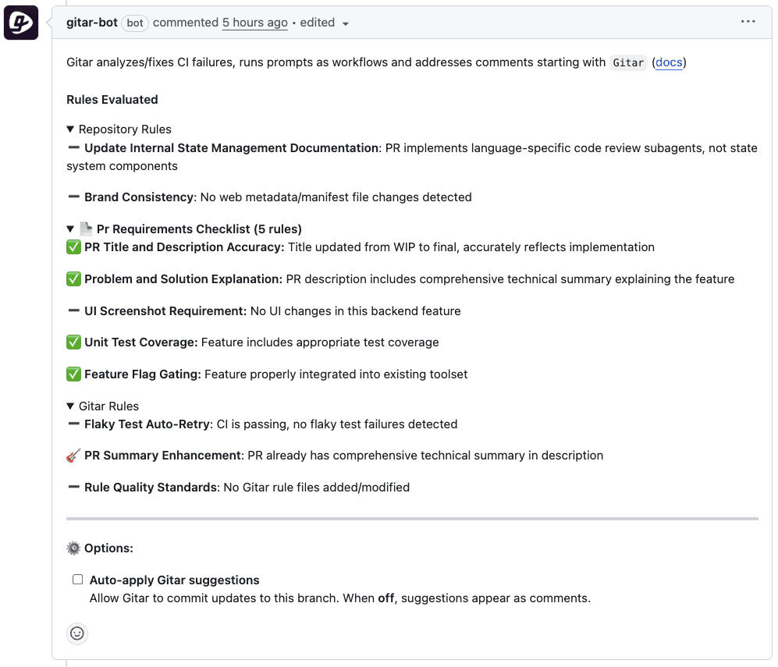Click the gitar-bot avatar icon
778x667 pixels.
click(x=21, y=22)
